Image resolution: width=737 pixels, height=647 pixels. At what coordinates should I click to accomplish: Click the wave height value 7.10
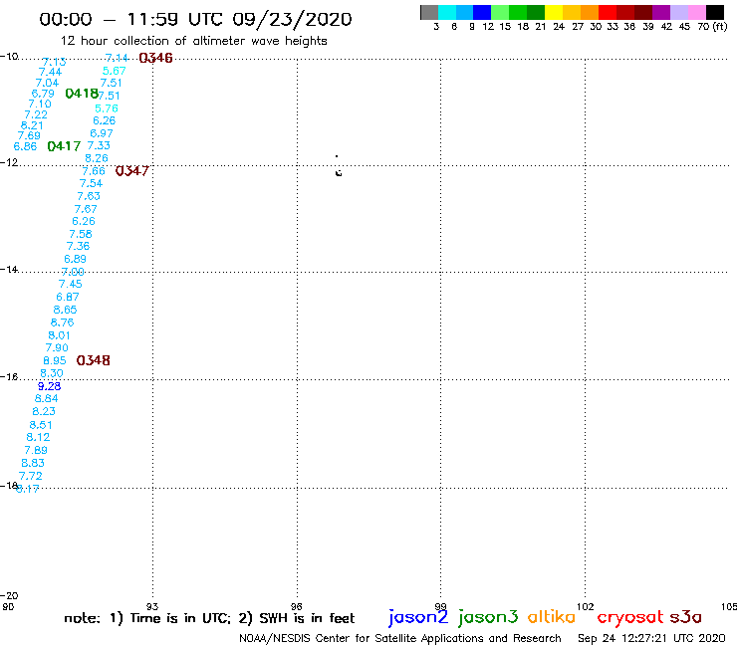(x=40, y=104)
